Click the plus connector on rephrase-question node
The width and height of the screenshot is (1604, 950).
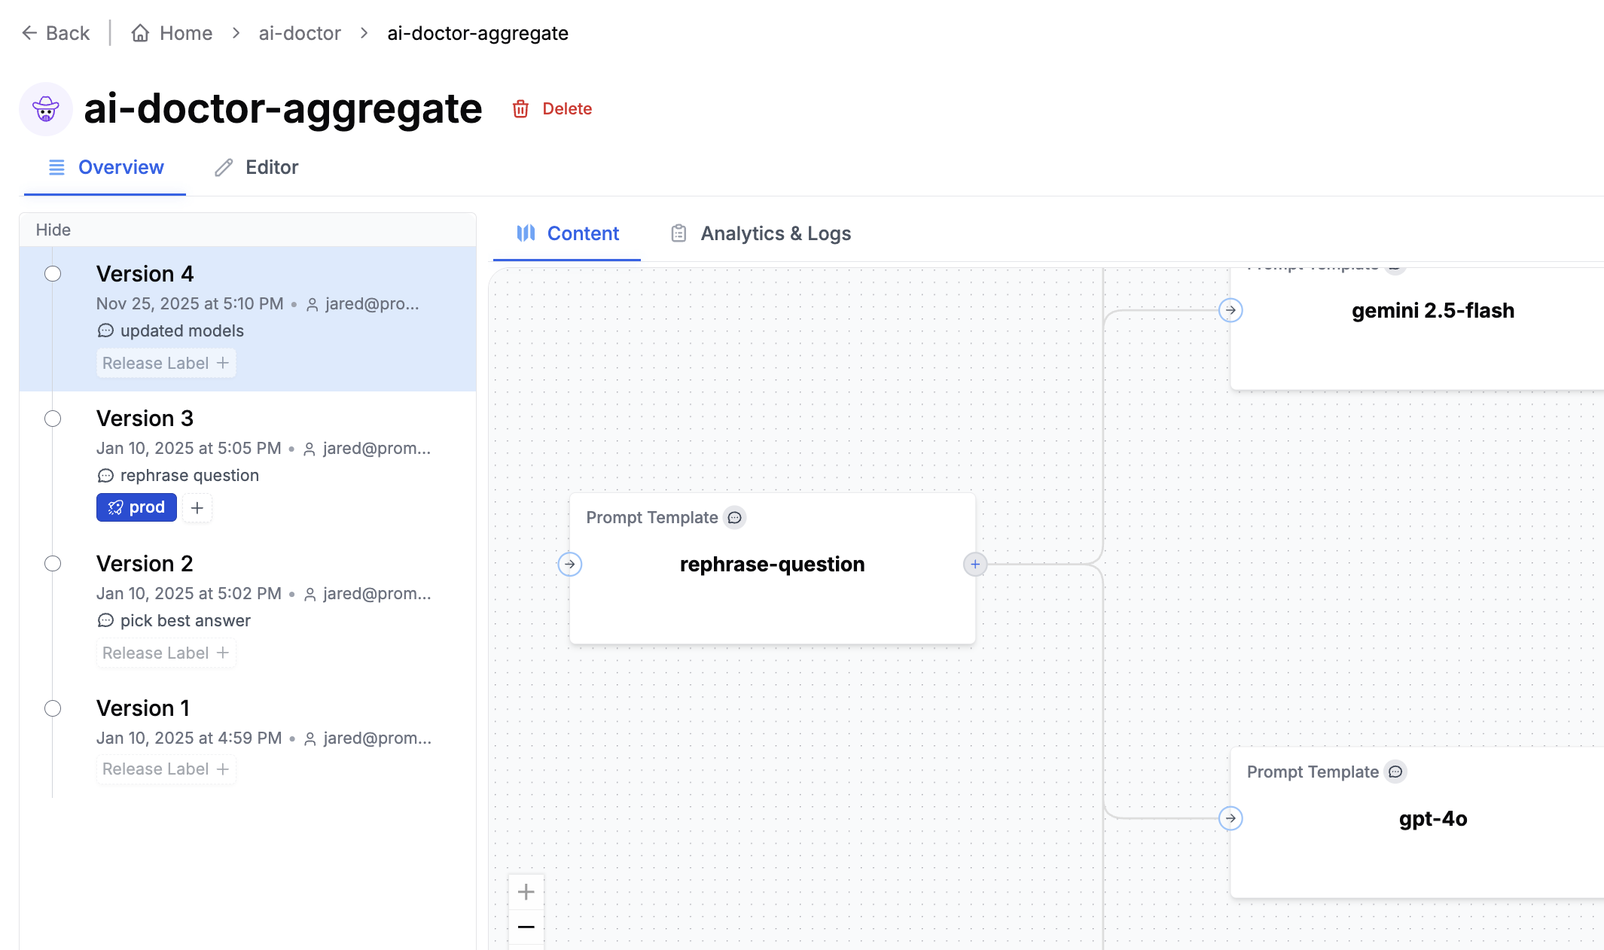975,564
